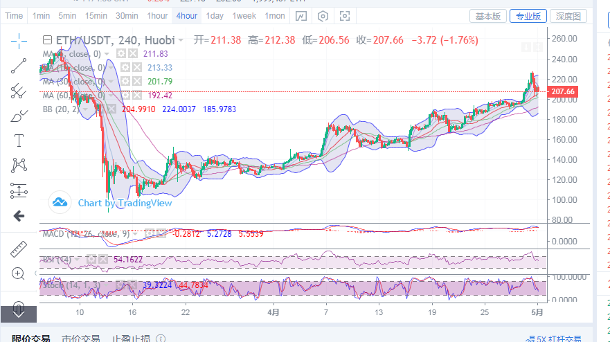
Task: Open the 市价交易 market order tab
Action: 81,338
